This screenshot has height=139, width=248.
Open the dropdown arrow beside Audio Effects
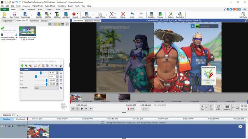(x=107, y=15)
